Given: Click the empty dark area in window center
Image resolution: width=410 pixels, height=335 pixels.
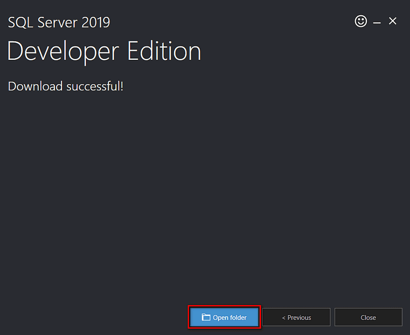Looking at the screenshot, I should click(205, 193).
